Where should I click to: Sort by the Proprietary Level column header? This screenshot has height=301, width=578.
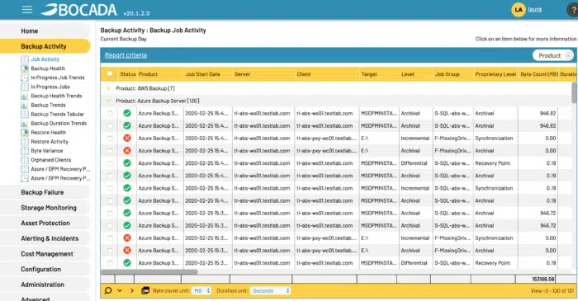[x=495, y=74]
